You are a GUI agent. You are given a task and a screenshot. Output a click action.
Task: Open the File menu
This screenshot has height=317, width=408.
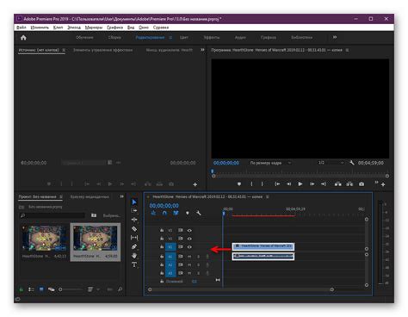point(22,28)
